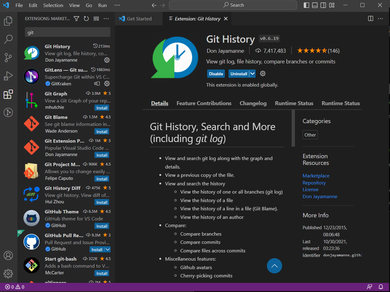
Task: Open the gear for Git History list item
Action: click(107, 60)
